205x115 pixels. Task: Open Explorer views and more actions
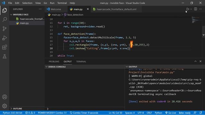(40, 9)
